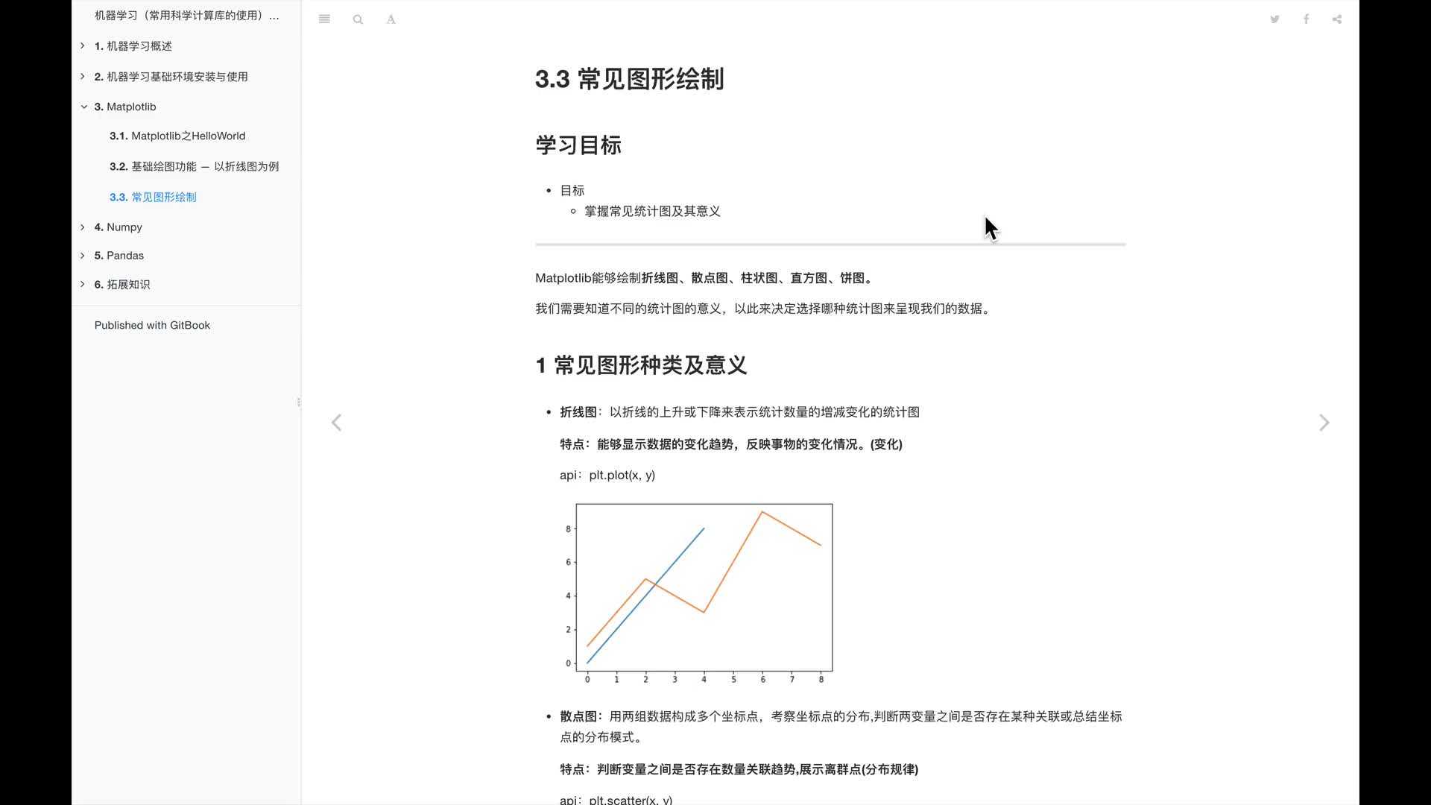Open the share options icon

pos(1337,19)
